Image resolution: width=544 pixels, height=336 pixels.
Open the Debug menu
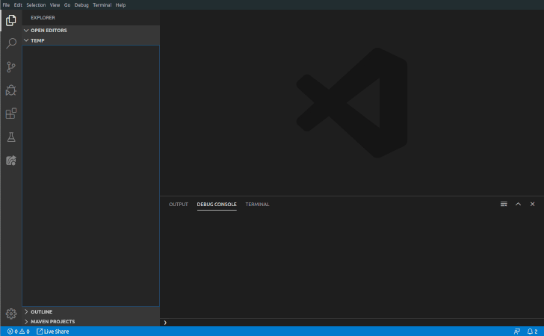click(x=81, y=5)
